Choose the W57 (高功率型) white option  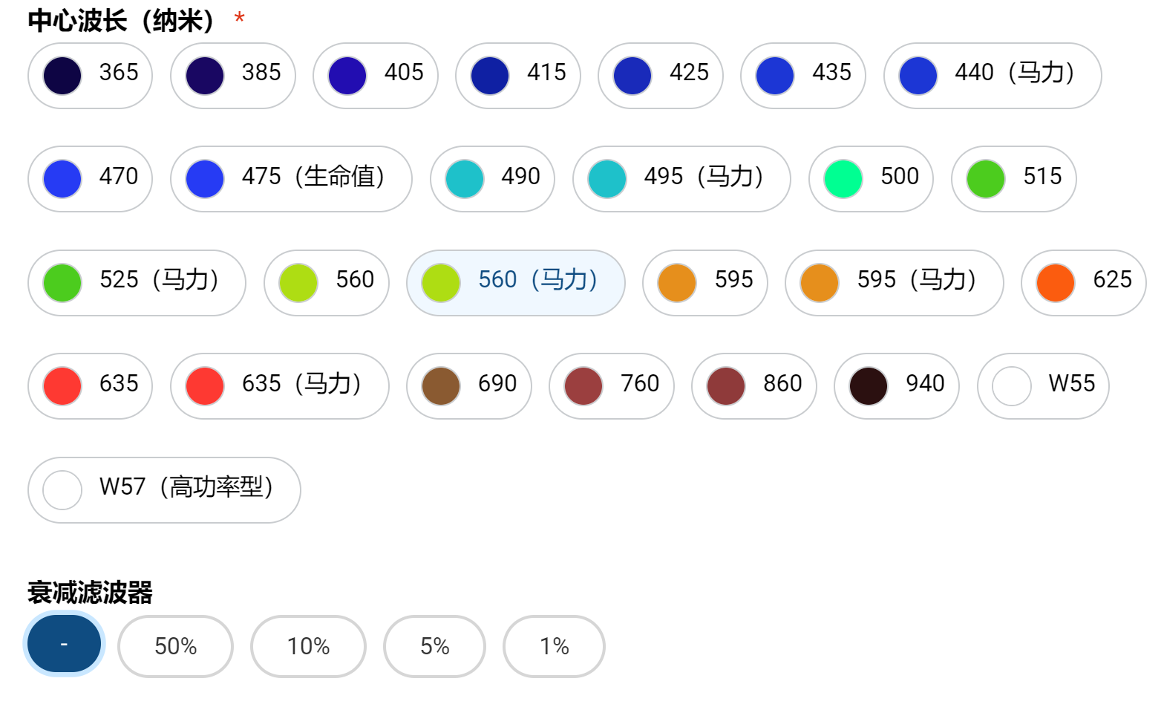[164, 490]
